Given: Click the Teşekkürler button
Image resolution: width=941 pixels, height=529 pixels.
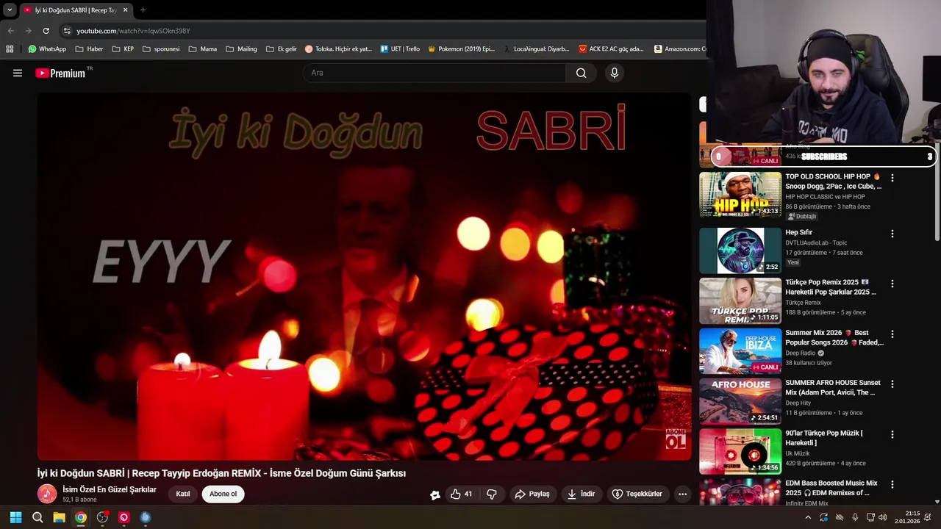Looking at the screenshot, I should tap(637, 494).
